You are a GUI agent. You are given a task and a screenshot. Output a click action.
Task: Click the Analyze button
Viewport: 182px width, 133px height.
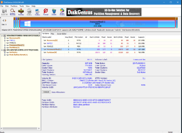46,92
